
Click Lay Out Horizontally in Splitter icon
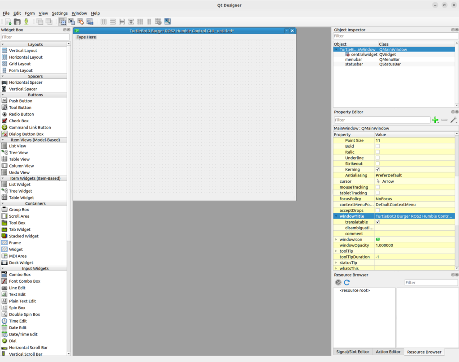pyautogui.click(x=122, y=22)
